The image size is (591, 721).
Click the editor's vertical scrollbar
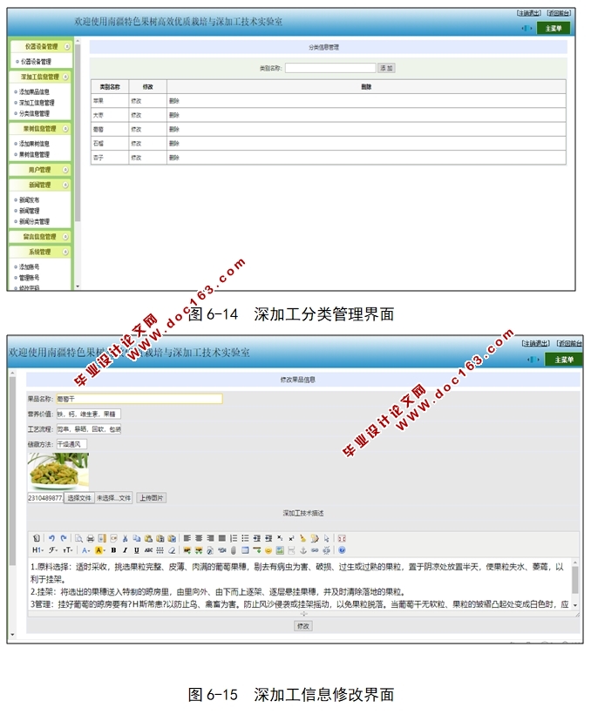[575, 579]
